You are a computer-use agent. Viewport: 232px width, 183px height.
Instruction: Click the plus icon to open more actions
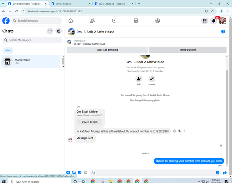click(x=68, y=172)
